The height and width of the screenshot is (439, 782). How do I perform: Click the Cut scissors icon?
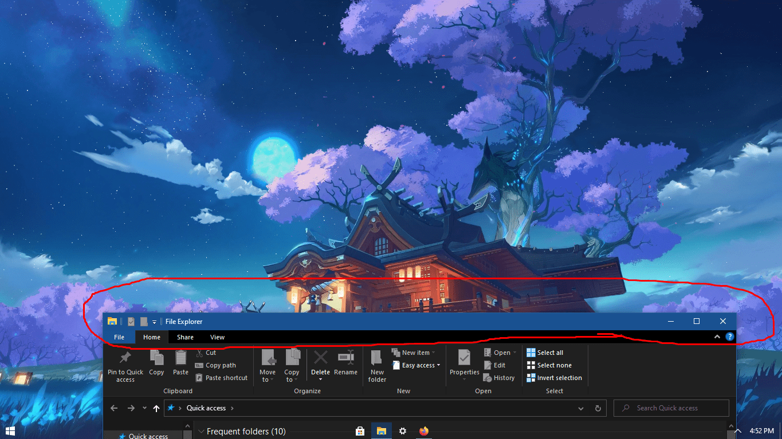[x=199, y=352]
